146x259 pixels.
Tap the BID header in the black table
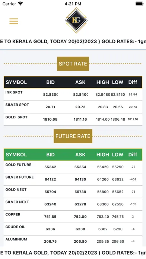click(50, 82)
